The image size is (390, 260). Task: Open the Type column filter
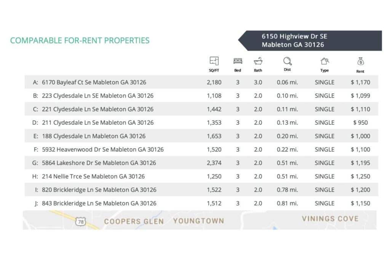pyautogui.click(x=324, y=70)
